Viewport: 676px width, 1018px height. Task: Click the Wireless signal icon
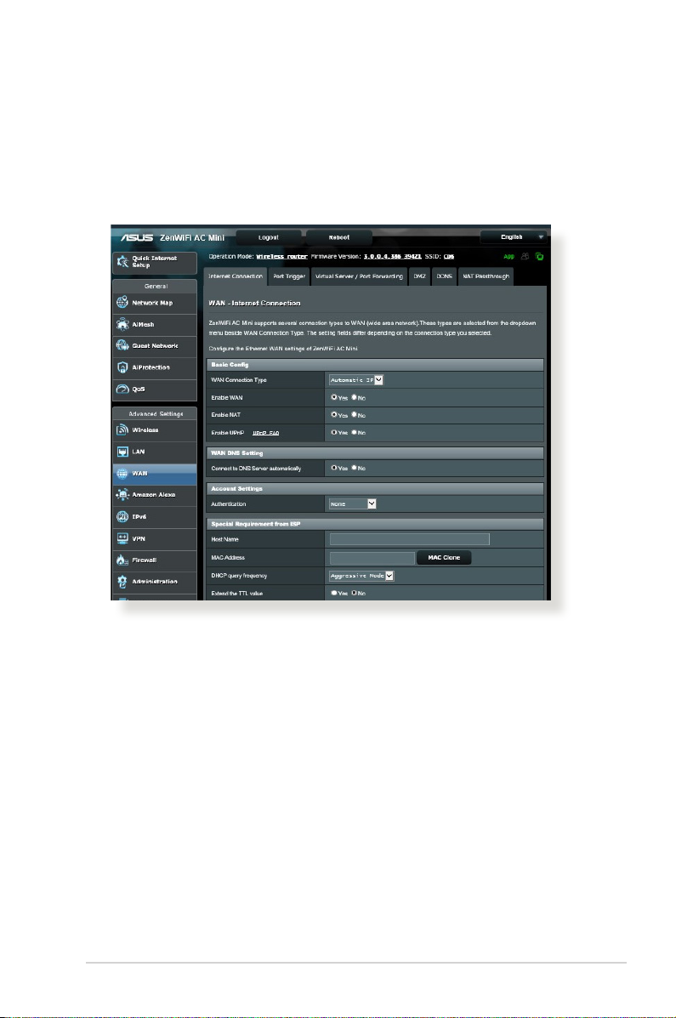(122, 429)
